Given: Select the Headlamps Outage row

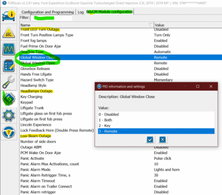Looking at the screenshot, I should 57,91.
